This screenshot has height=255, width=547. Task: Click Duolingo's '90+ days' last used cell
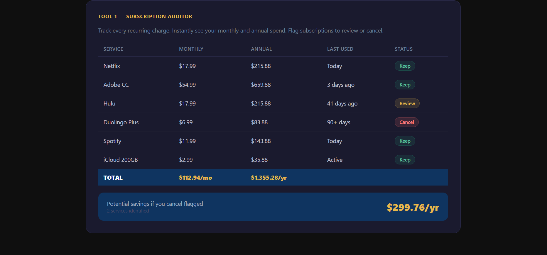click(x=339, y=122)
